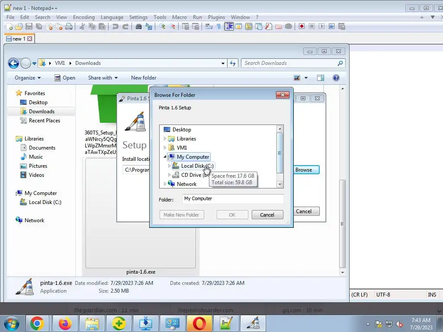Expand the Libraries node in Browse dialog
The image size is (443, 332).
coord(165,139)
